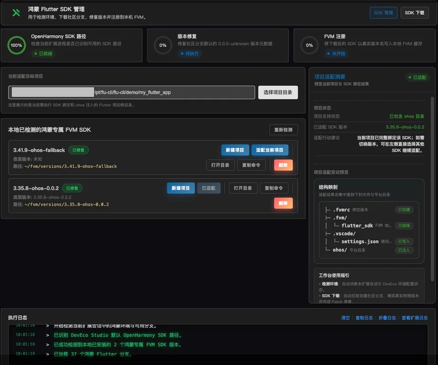
Task: Click the 未开始 status badge
Action: (336, 54)
